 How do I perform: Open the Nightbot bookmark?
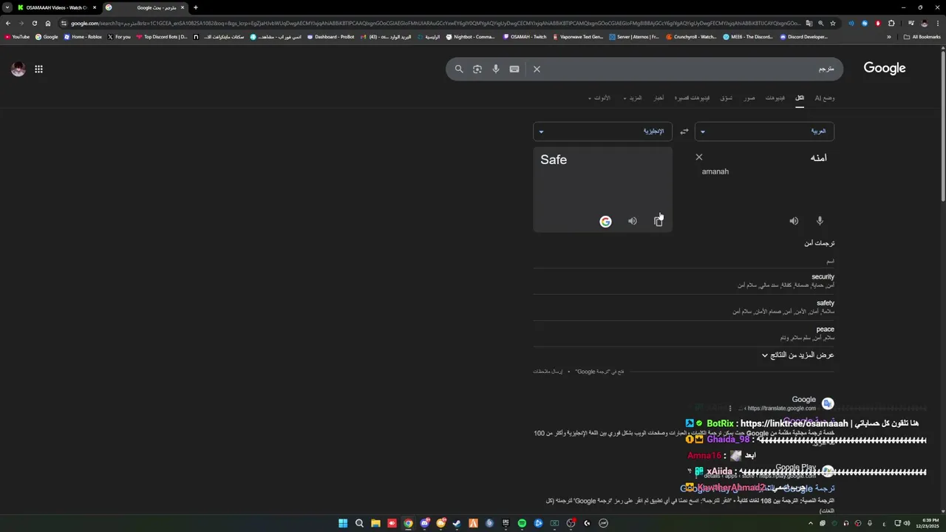tap(471, 36)
